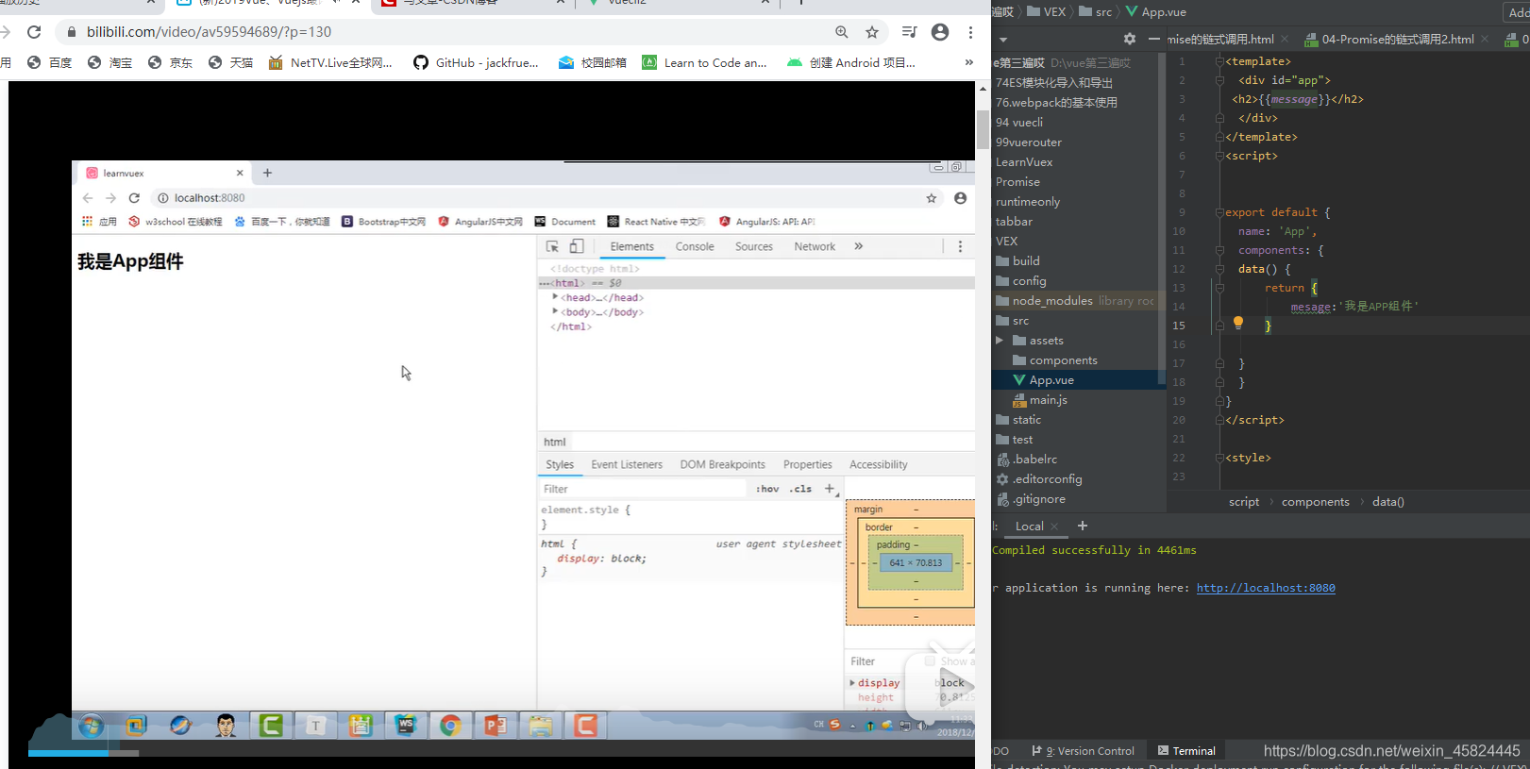1530x769 pixels.
Task: Reload the bilibili page in Chrome
Action: point(34,32)
